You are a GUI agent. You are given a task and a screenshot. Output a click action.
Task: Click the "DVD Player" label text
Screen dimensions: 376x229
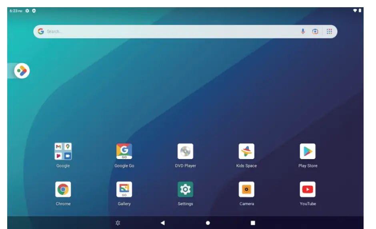coord(185,166)
